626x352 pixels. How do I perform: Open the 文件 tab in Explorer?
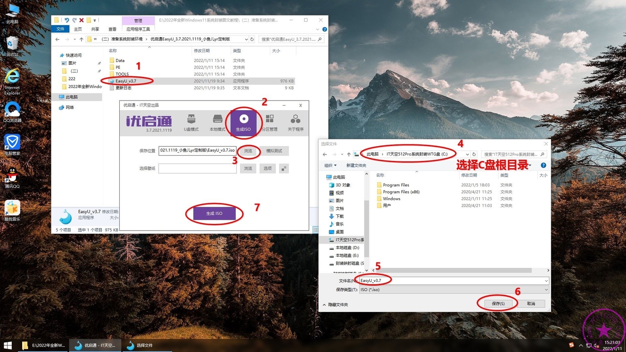pyautogui.click(x=61, y=29)
